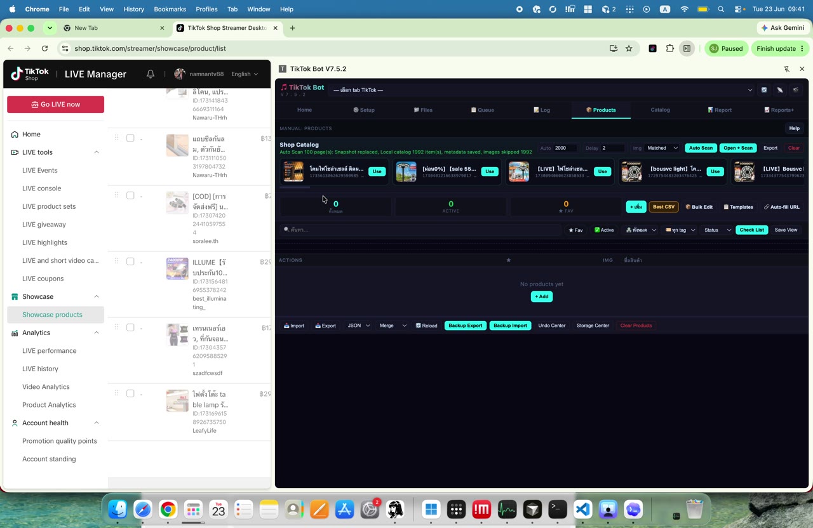Viewport: 813px width, 528px height.
Task: Open Safari from the dock
Action: (x=143, y=509)
